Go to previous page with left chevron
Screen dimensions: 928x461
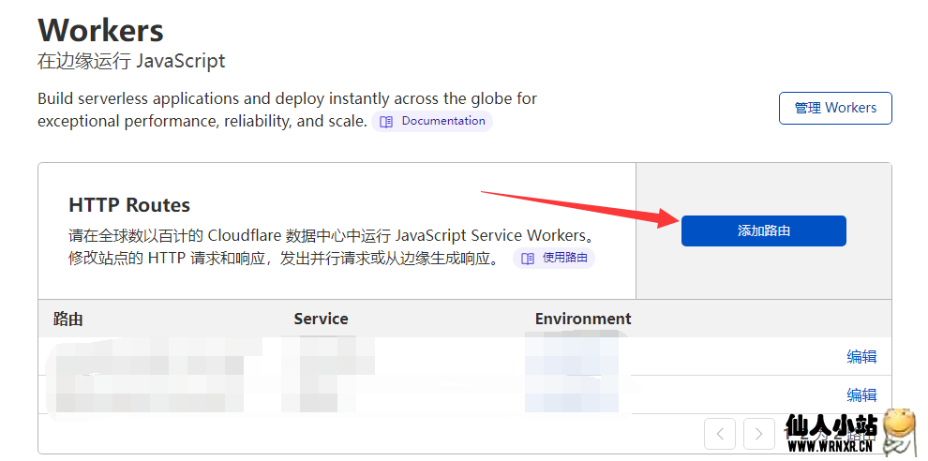(x=720, y=434)
